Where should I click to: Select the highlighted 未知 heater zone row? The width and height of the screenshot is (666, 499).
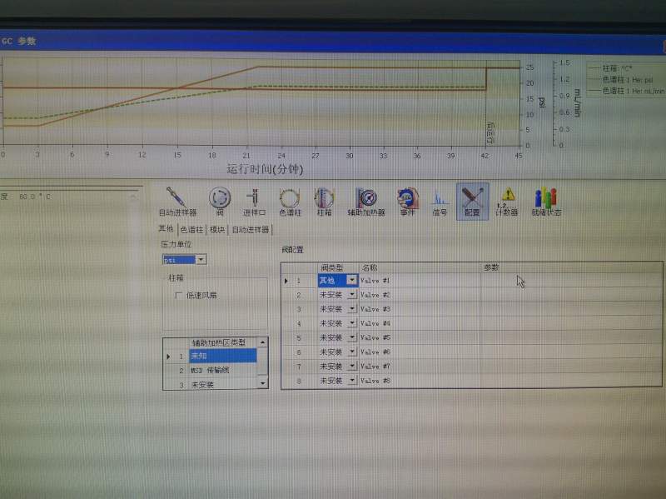coord(222,356)
